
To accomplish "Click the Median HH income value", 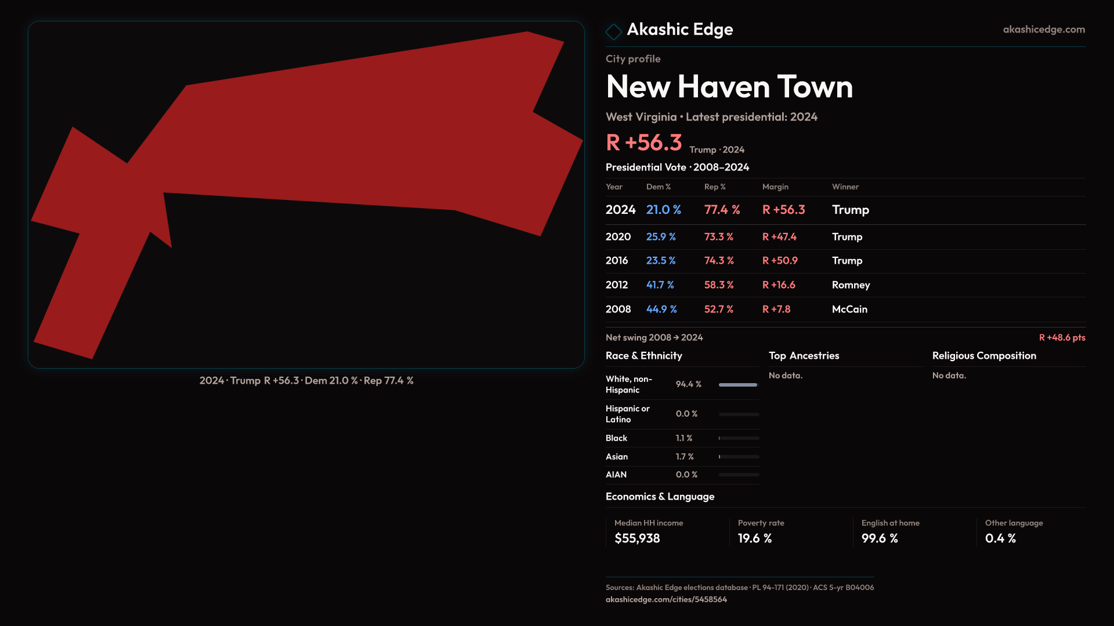I will pyautogui.click(x=637, y=538).
